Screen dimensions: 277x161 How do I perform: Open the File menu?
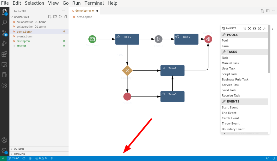(x=5, y=3)
